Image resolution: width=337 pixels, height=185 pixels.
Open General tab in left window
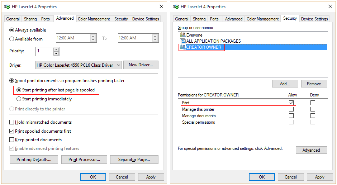pyautogui.click(x=13, y=19)
